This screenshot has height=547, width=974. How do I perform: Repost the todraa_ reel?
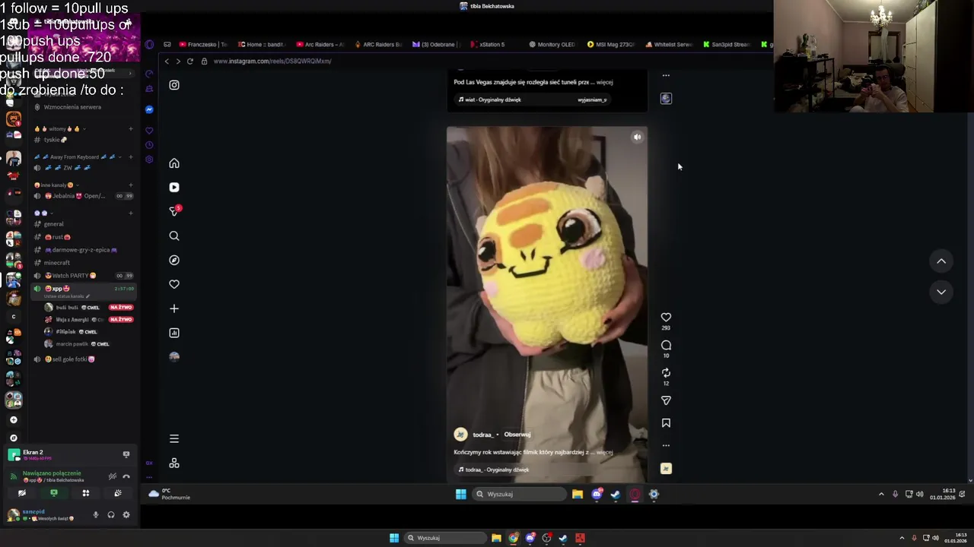[666, 373]
